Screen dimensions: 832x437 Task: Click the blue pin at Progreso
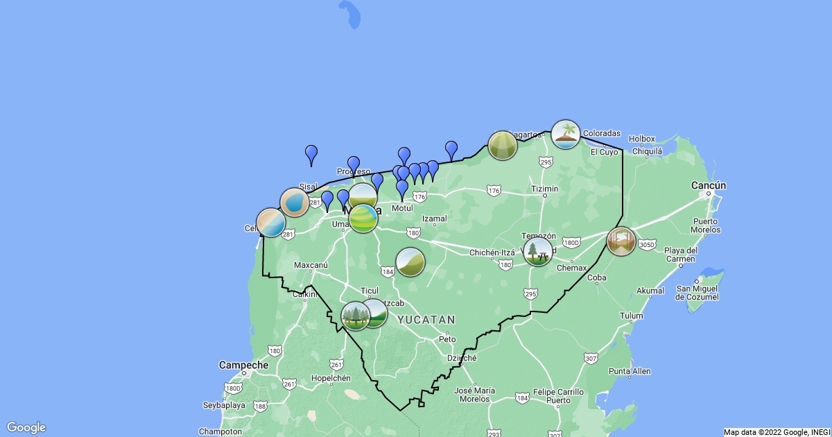tap(354, 165)
